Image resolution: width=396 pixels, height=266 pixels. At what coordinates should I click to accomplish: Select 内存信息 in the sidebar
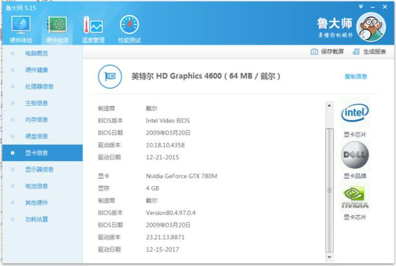tap(42, 120)
